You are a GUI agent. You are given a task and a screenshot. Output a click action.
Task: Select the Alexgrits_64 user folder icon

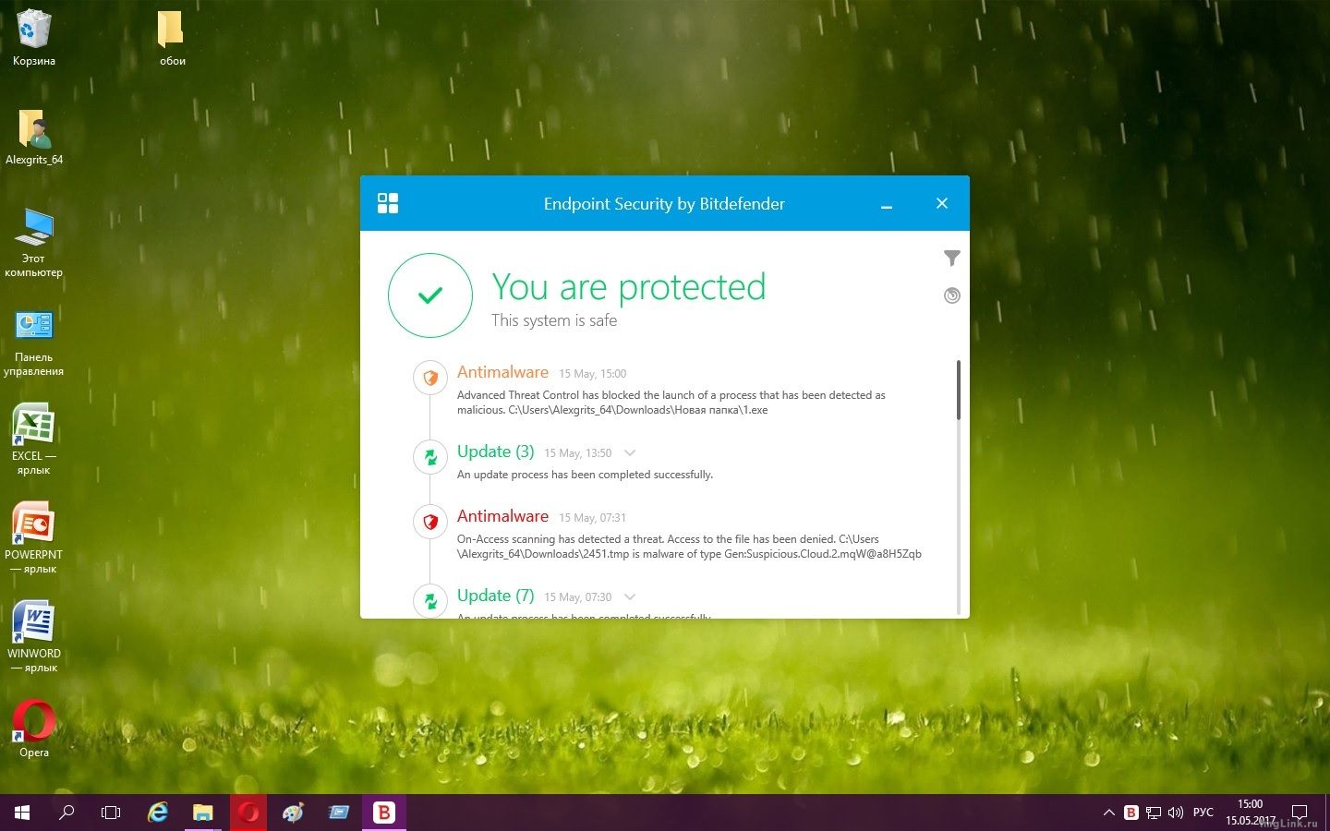coord(34,137)
